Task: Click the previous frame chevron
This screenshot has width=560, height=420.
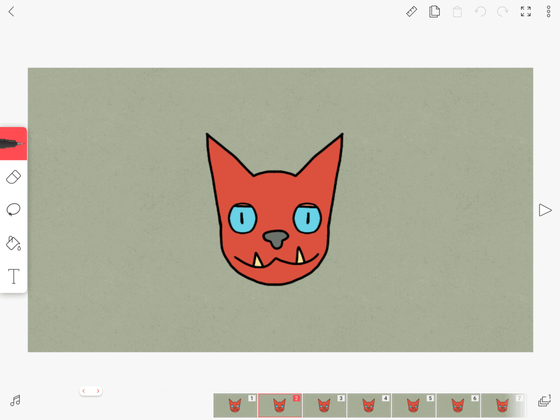Action: [84, 391]
